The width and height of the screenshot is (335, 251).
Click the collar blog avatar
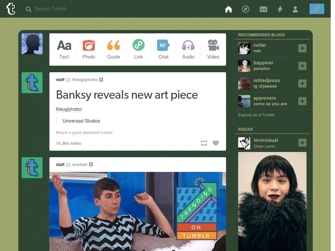point(244,48)
